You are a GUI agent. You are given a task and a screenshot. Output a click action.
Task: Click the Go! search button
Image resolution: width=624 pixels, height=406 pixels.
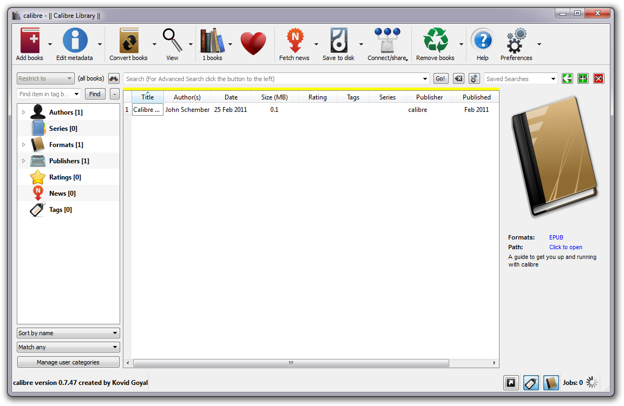(x=440, y=78)
